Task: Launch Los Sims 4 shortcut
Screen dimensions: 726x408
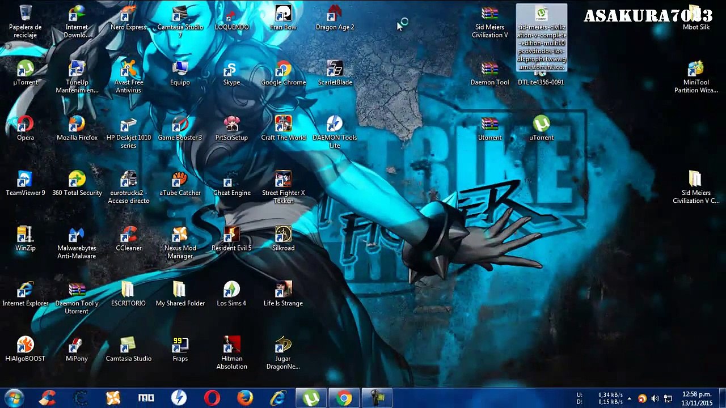Action: [x=231, y=294]
